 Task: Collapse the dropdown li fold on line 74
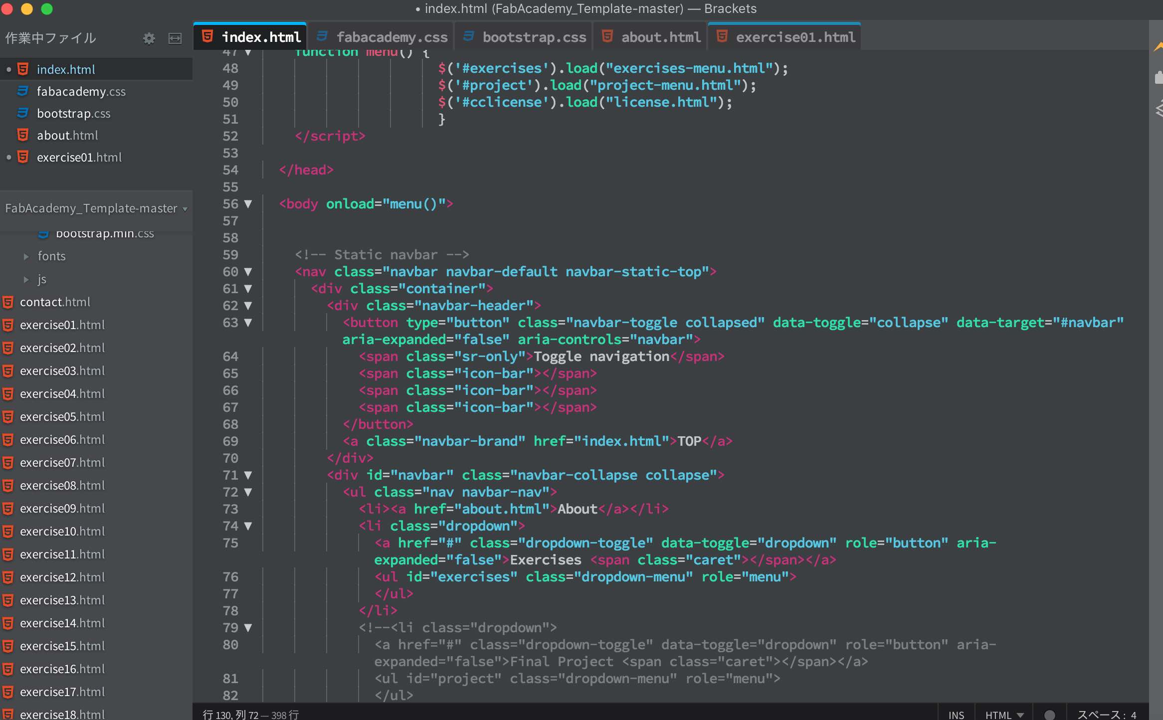click(x=248, y=526)
